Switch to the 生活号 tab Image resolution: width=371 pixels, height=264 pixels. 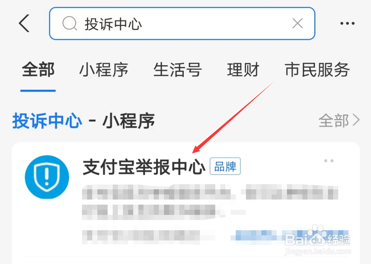click(177, 70)
